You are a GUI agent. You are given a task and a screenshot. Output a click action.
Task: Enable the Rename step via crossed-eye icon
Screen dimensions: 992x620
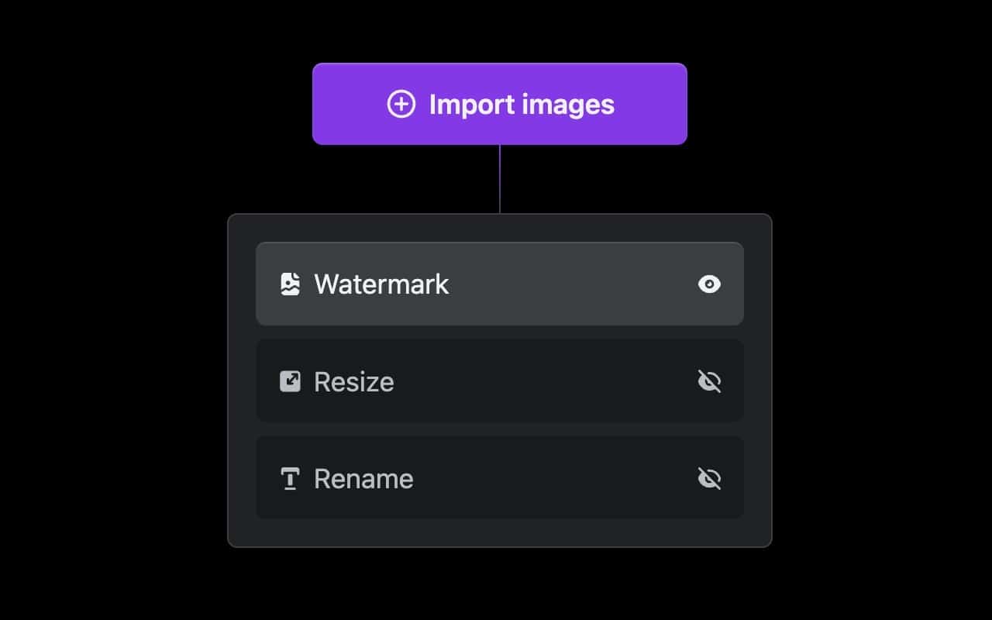709,479
